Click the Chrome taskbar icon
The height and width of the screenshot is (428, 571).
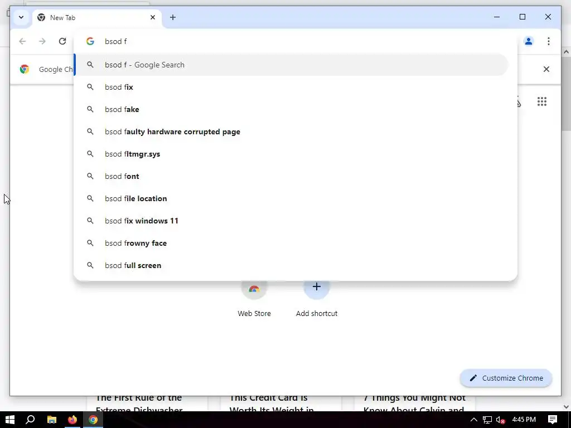(93, 420)
